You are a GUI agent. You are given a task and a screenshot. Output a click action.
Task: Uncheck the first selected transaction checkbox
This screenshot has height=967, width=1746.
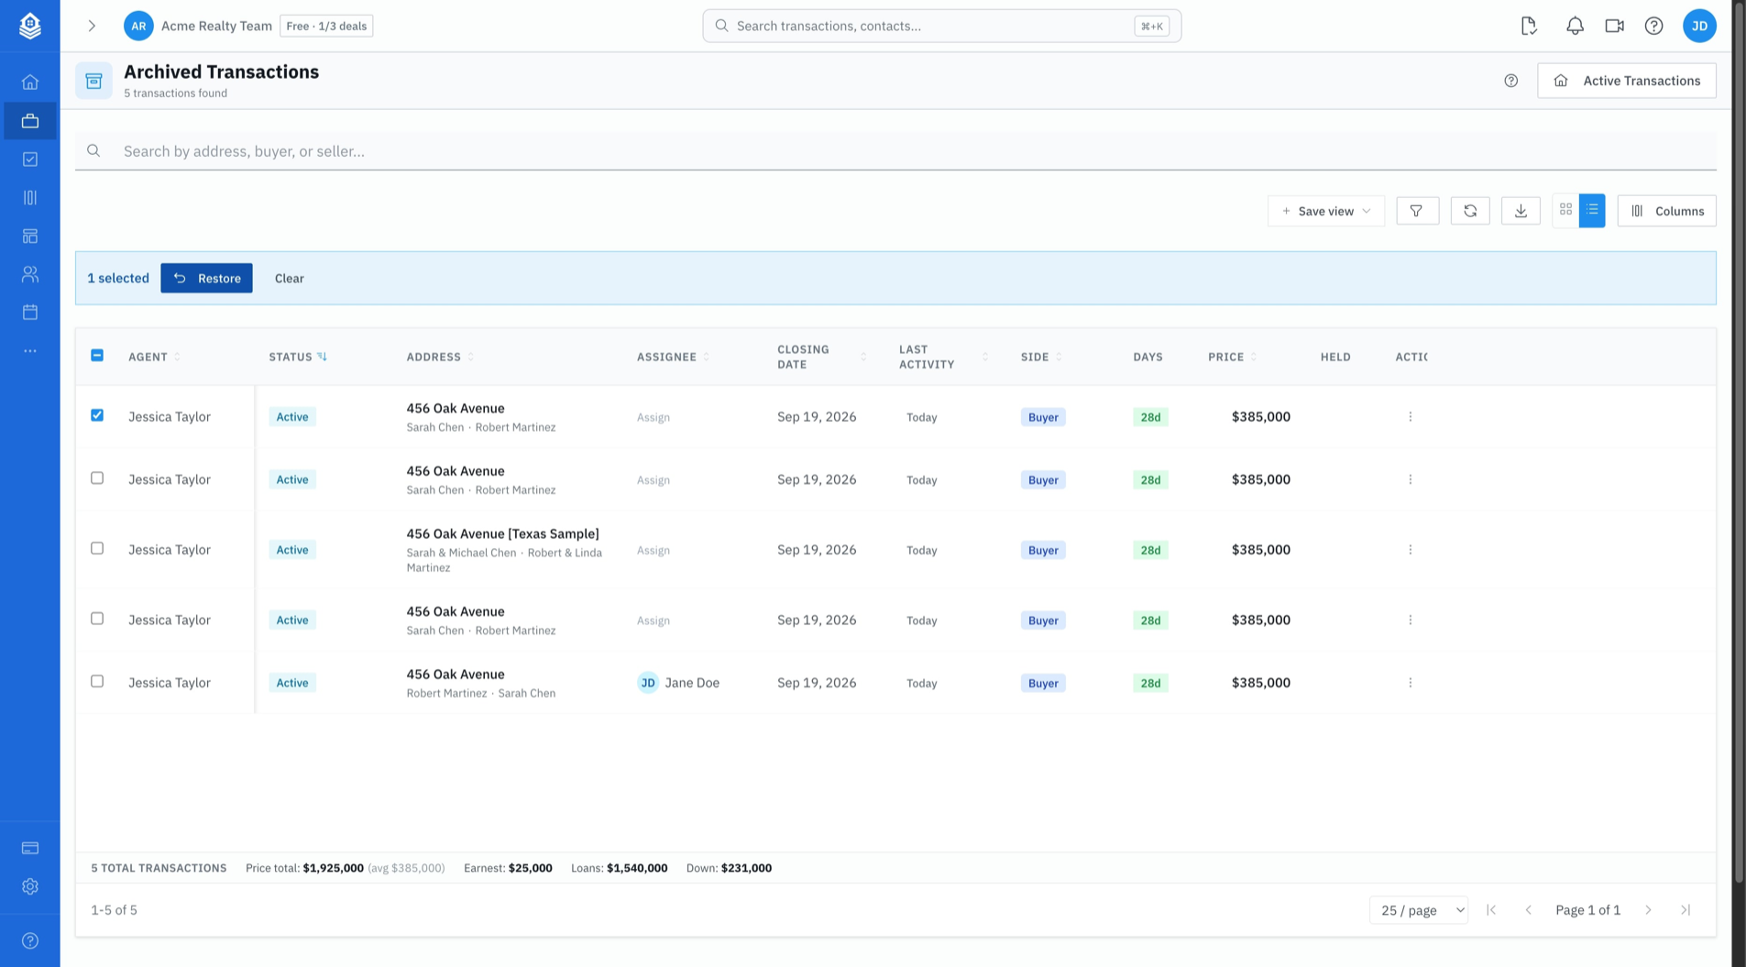[x=97, y=415]
